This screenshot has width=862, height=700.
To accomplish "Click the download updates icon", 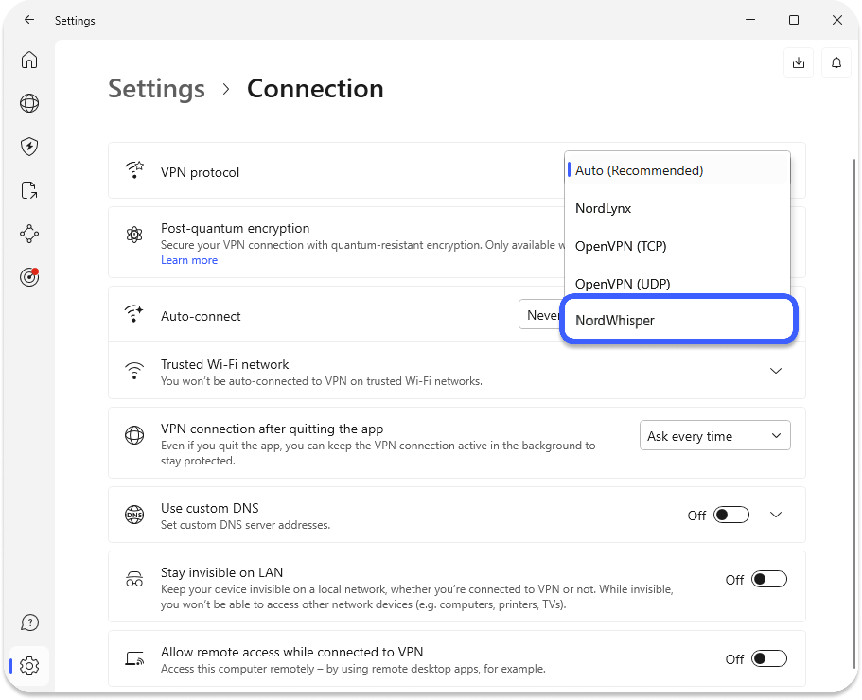I will coord(799,62).
